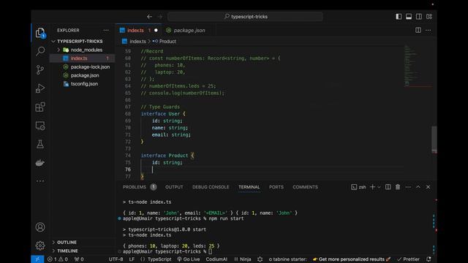468x263 pixels.
Task: Open the Testing flask view
Action: pyautogui.click(x=40, y=145)
